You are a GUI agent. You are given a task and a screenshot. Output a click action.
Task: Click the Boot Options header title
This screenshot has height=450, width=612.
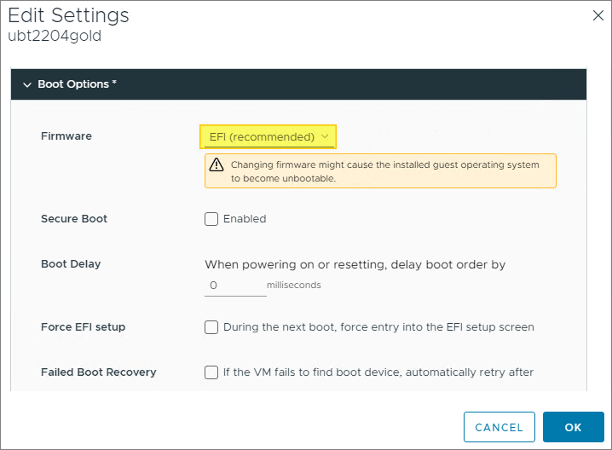[x=77, y=84]
